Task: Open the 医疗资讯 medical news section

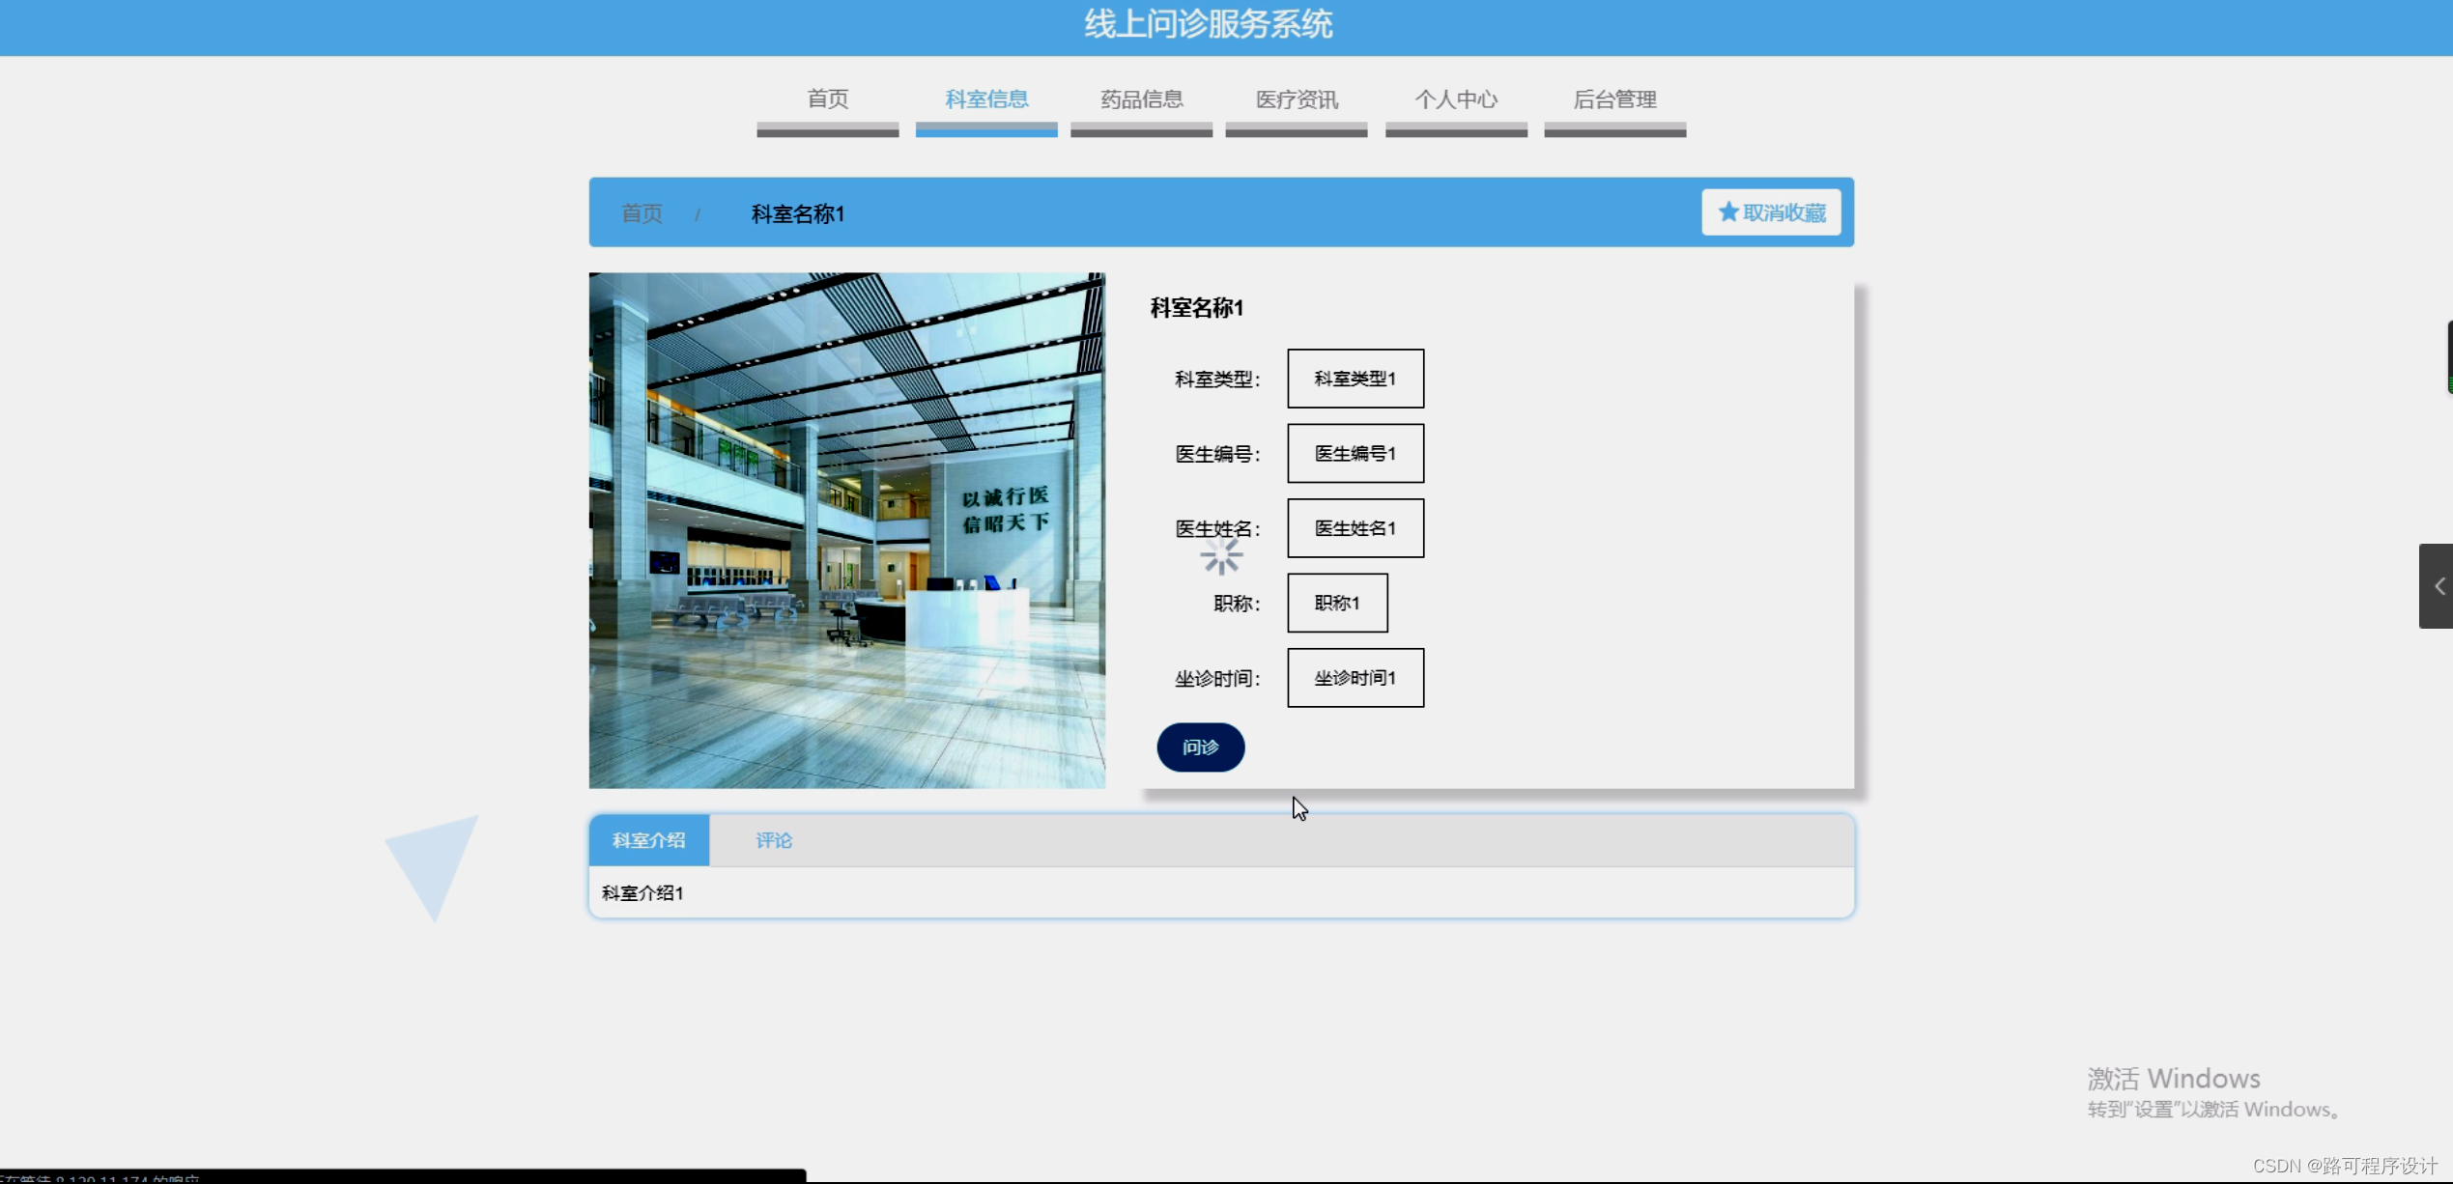Action: pos(1296,99)
